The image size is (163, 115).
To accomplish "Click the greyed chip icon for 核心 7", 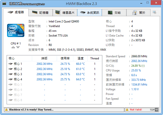I will [10, 95].
